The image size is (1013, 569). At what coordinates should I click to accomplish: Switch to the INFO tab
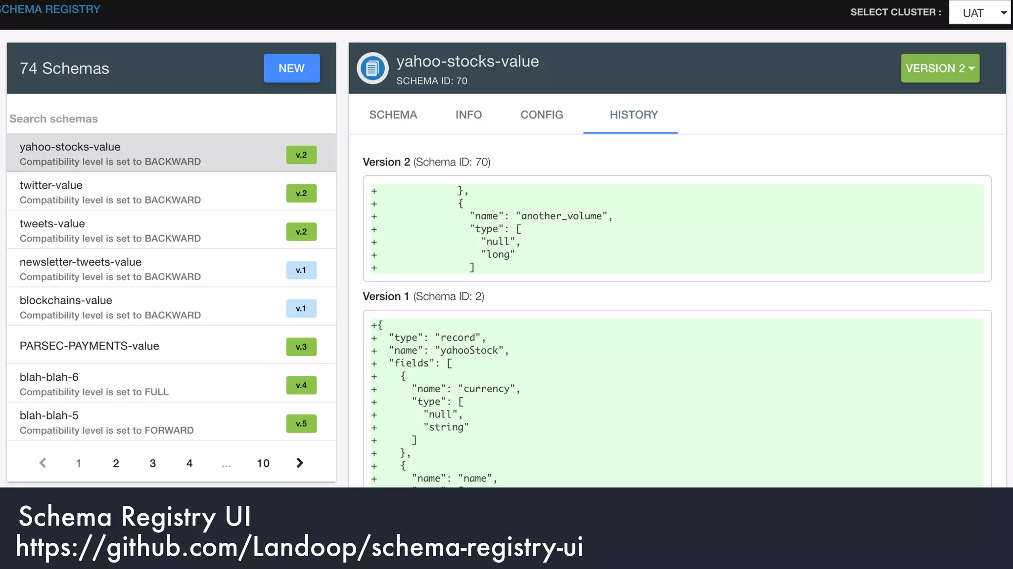(468, 115)
